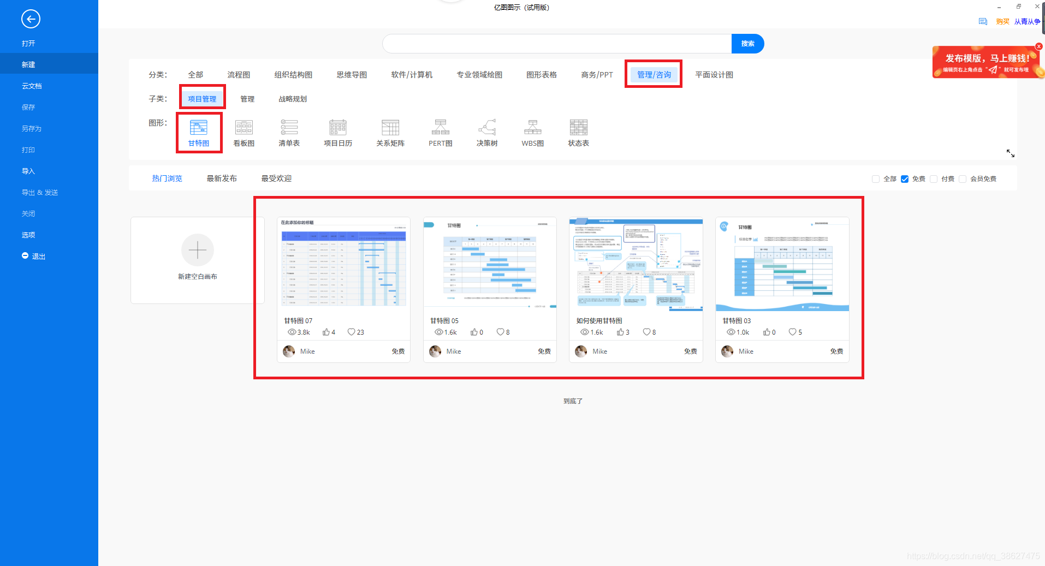Select the 决策树 shape icon

487,127
